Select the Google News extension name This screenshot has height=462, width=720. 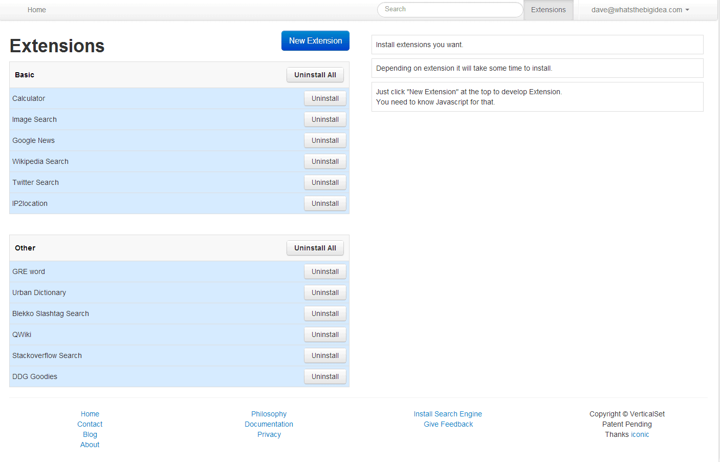click(33, 140)
